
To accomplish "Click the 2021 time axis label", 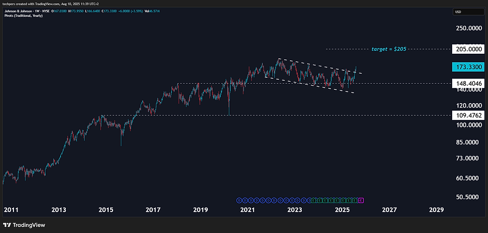I will 247,210.
